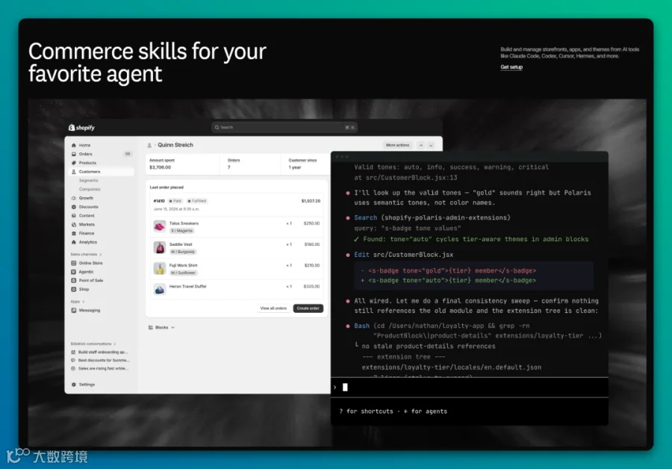Image resolution: width=672 pixels, height=469 pixels.
Task: Open Segments under Customers
Action: tap(88, 181)
